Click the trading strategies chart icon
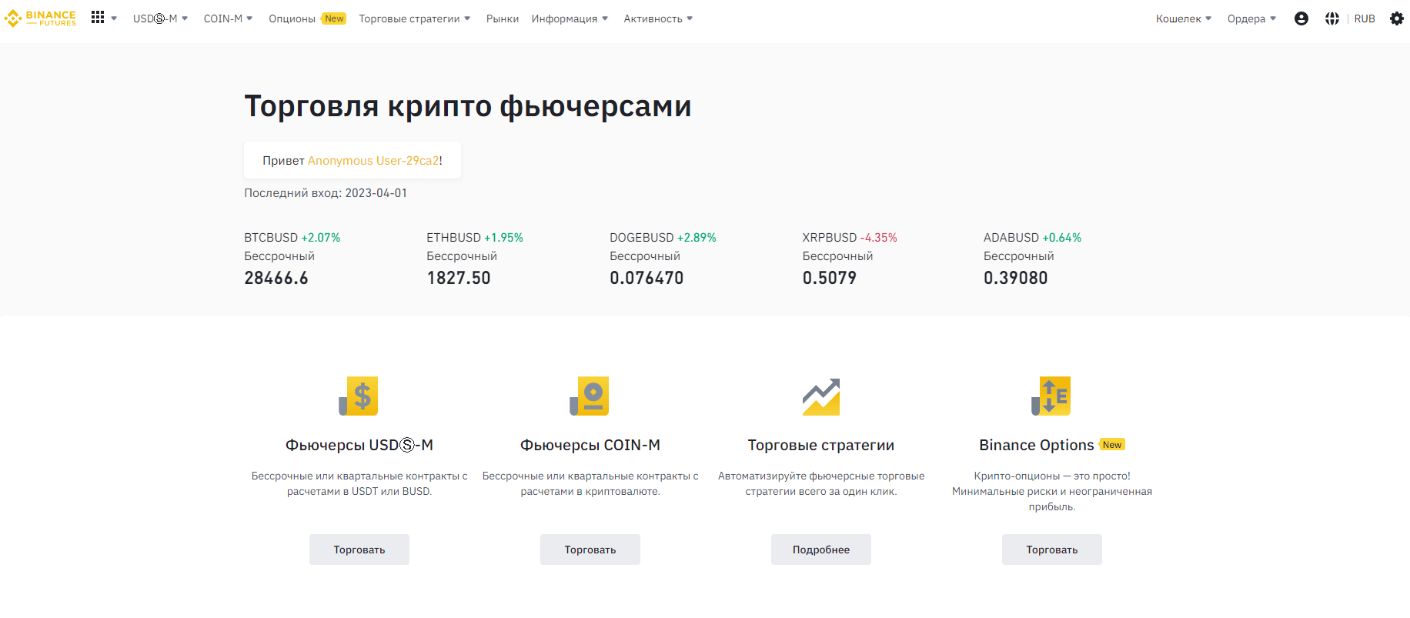 click(820, 396)
